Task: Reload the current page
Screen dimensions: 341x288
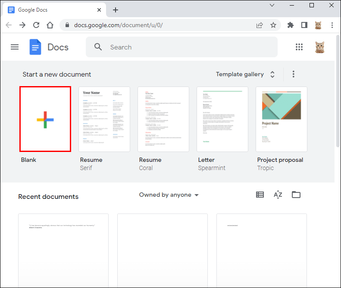Action: pyautogui.click(x=36, y=25)
